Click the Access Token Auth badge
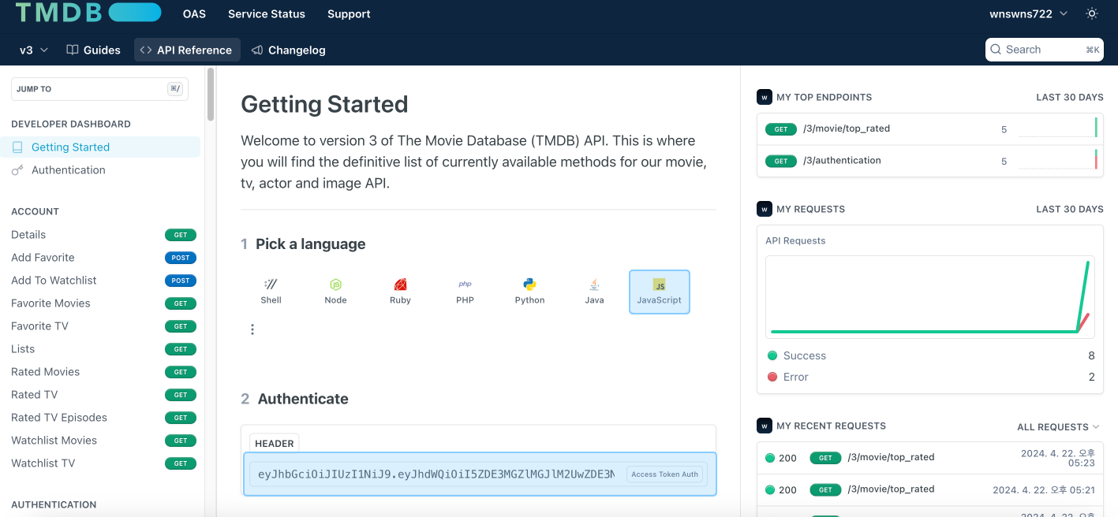This screenshot has height=517, width=1118. point(664,474)
